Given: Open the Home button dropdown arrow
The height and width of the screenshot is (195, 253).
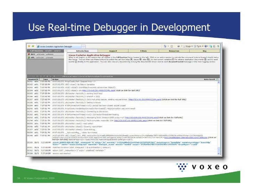Looking at the screenshot, I should tap(168, 46).
